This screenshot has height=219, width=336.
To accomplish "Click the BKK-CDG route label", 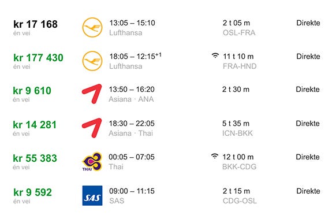I will tap(240, 166).
